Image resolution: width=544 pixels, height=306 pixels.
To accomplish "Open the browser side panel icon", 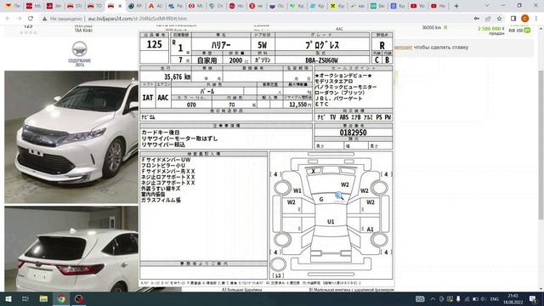I will (x=513, y=19).
